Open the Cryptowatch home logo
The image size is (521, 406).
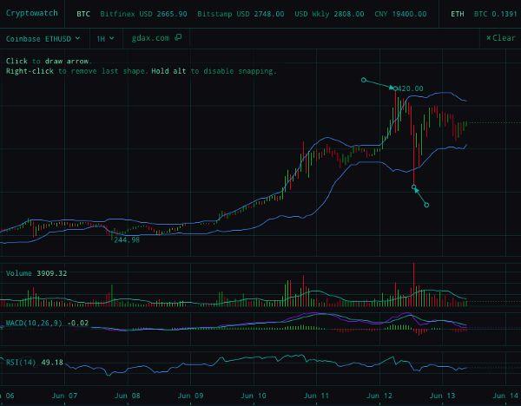coord(32,13)
